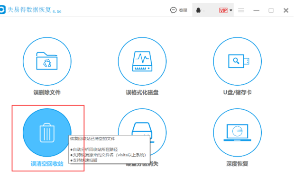
Task: Click the 误删除文件 label text
Action: (x=47, y=92)
